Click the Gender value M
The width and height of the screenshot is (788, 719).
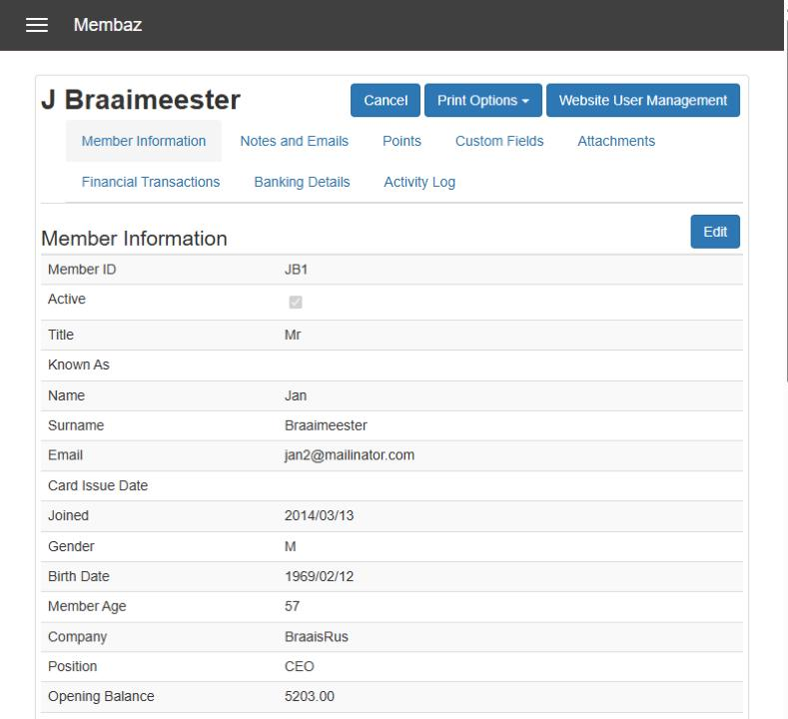tap(290, 546)
